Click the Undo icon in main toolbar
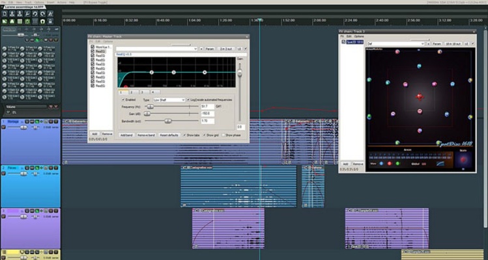The width and height of the screenshot is (488, 260). (36, 13)
